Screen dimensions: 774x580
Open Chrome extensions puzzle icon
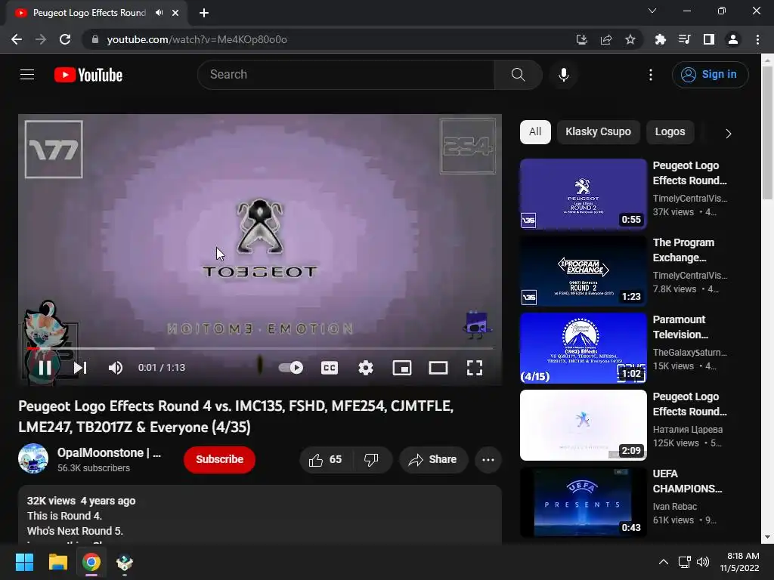point(661,39)
